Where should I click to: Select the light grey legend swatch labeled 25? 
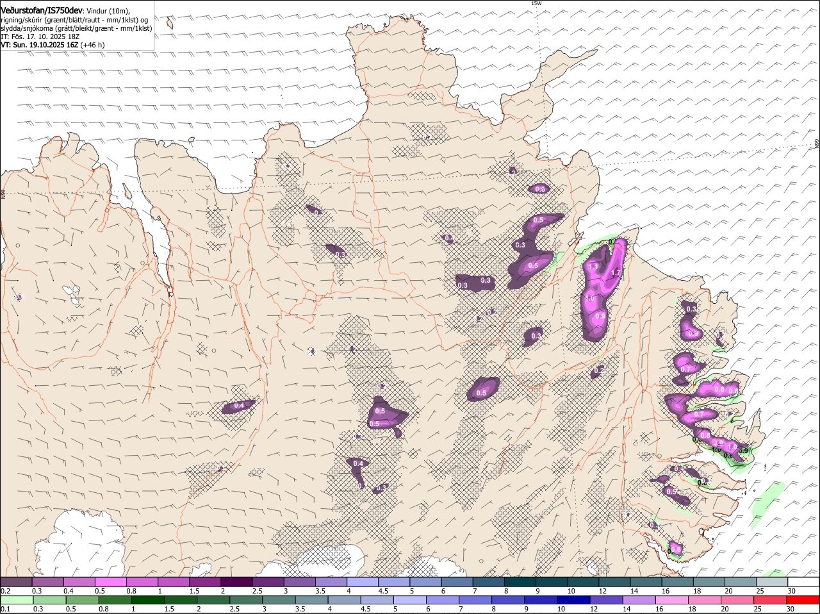pyautogui.click(x=772, y=582)
